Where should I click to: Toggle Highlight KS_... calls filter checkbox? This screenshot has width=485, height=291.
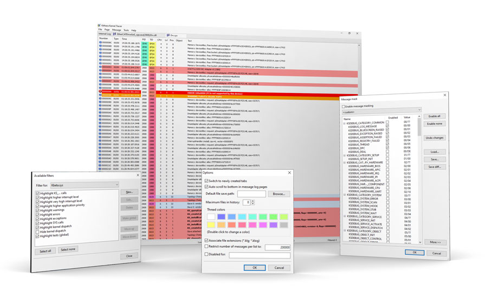pos(37,194)
